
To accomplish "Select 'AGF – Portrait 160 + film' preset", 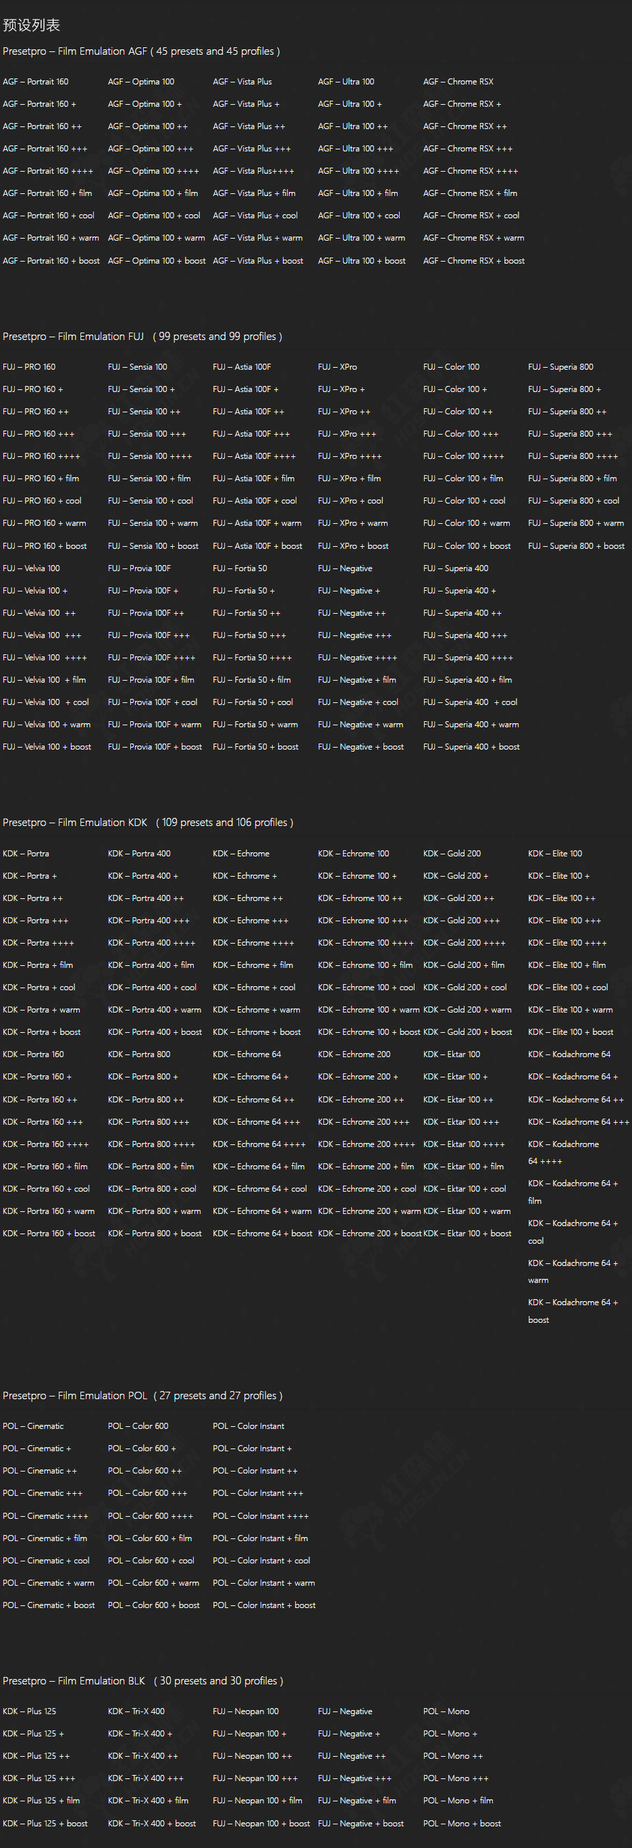I will [x=47, y=193].
